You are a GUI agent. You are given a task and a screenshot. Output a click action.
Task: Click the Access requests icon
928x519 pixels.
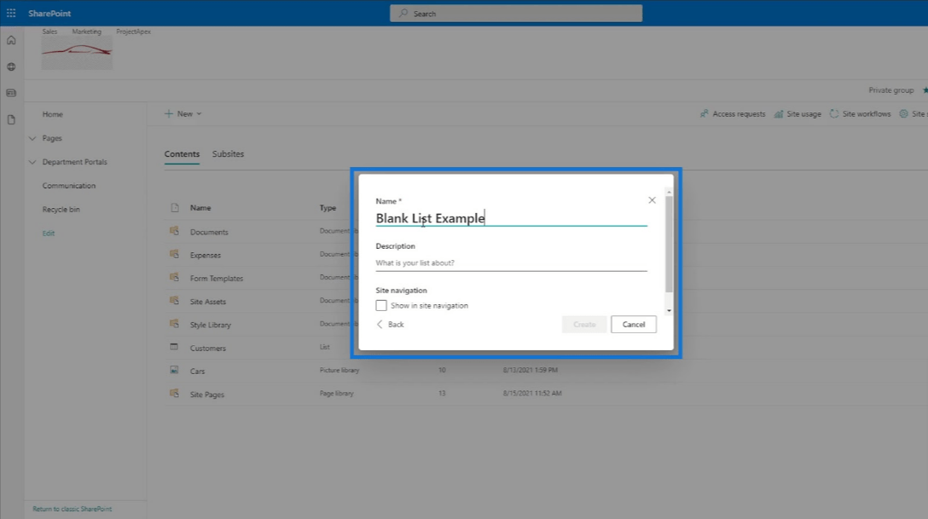704,114
